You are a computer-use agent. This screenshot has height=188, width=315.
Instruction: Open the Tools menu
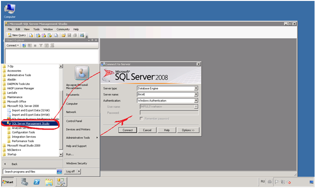pos(37,29)
